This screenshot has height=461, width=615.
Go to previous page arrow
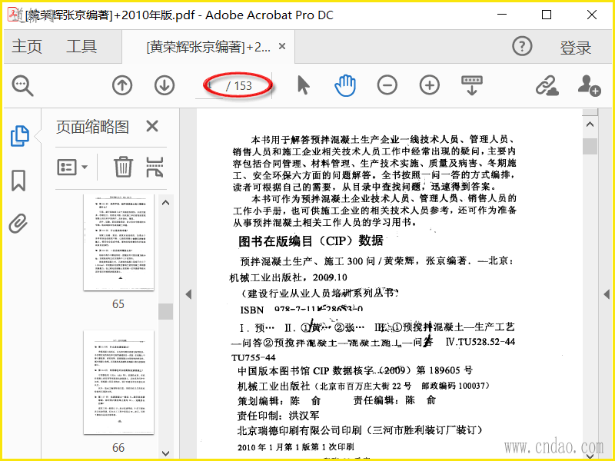click(x=122, y=85)
